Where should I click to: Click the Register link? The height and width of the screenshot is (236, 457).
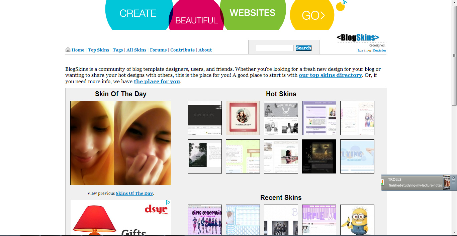tap(379, 50)
